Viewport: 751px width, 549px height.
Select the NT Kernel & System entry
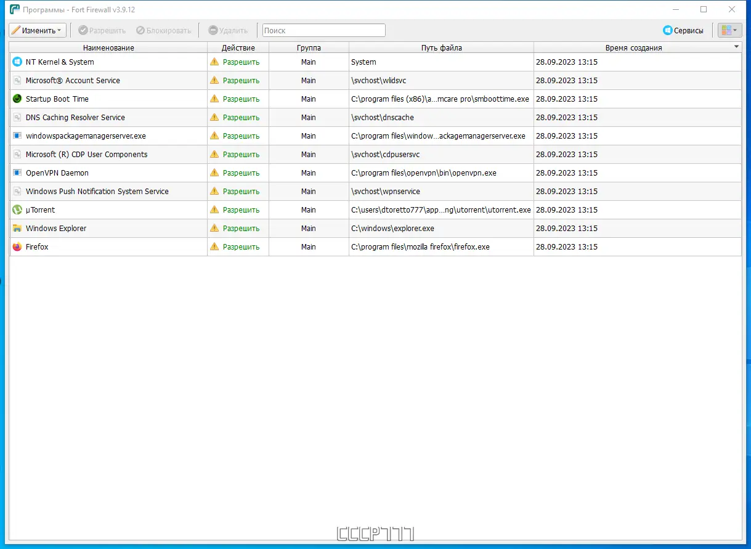60,62
